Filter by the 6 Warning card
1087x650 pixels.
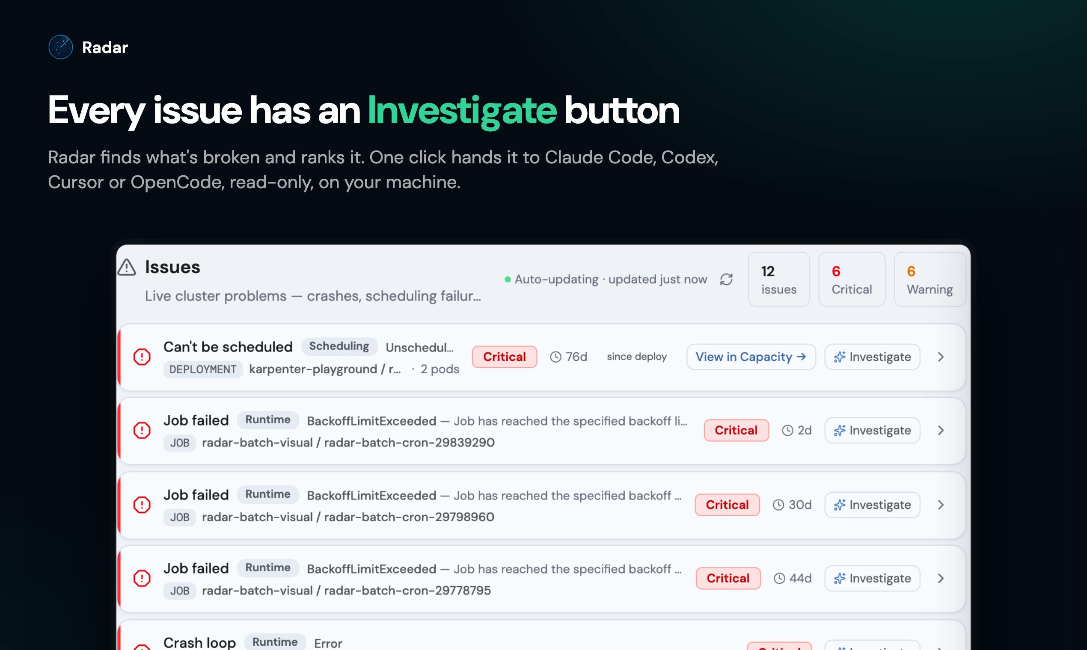930,279
